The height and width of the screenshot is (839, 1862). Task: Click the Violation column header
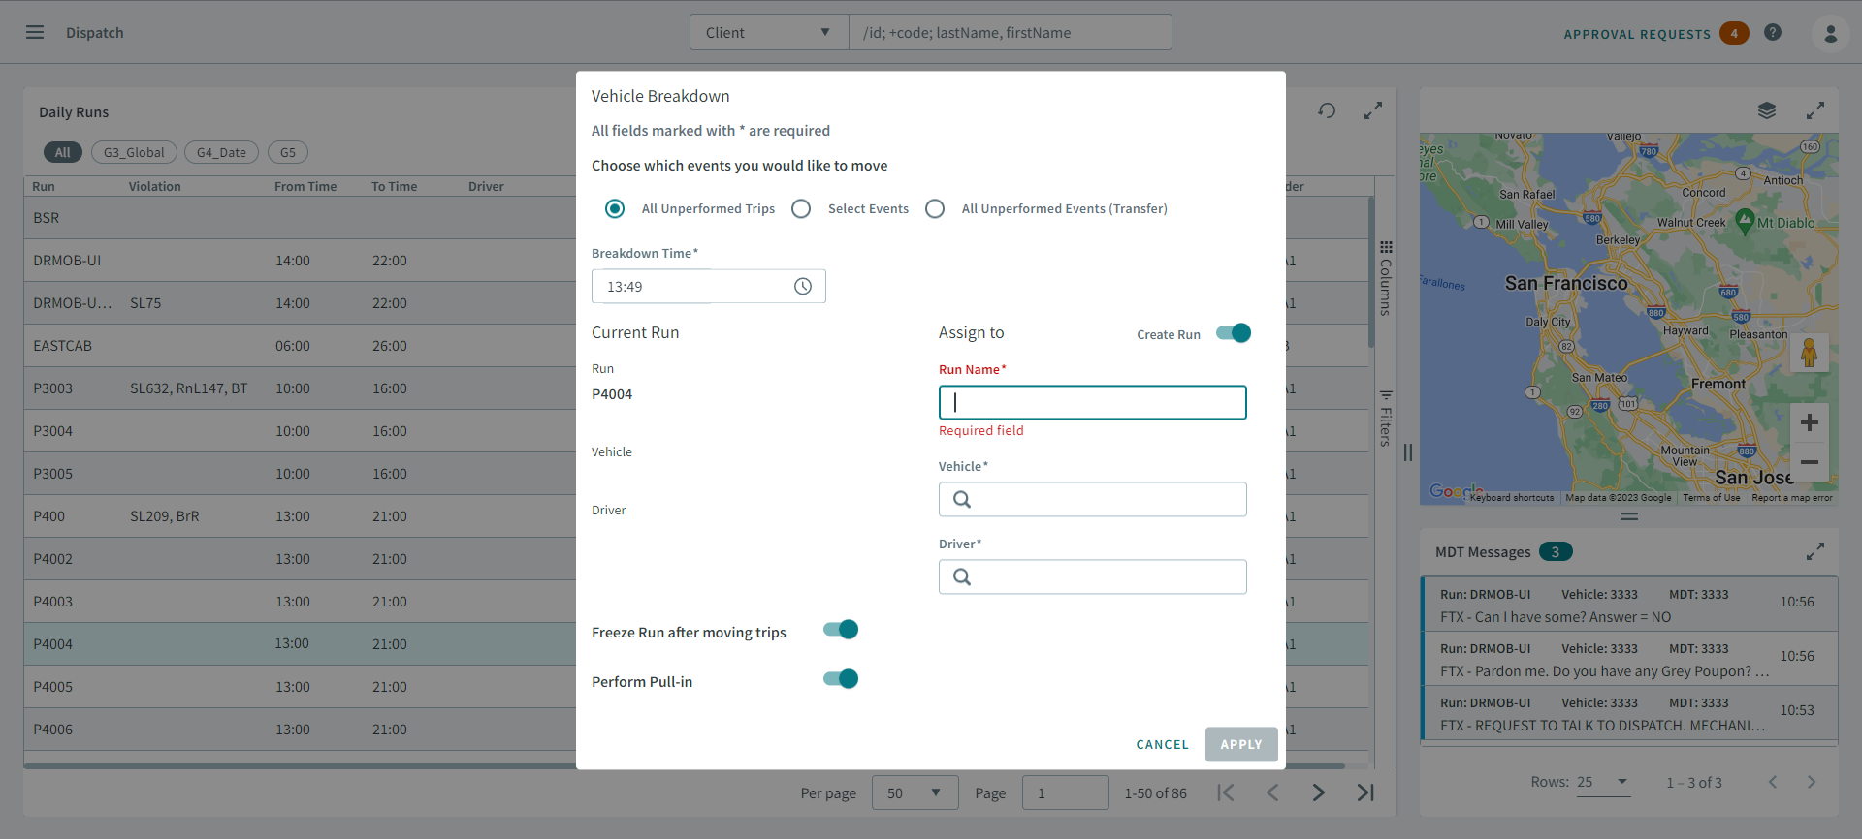coord(155,186)
